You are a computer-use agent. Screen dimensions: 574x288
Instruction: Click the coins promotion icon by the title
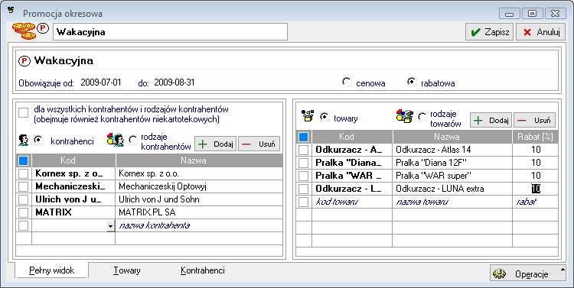[24, 31]
